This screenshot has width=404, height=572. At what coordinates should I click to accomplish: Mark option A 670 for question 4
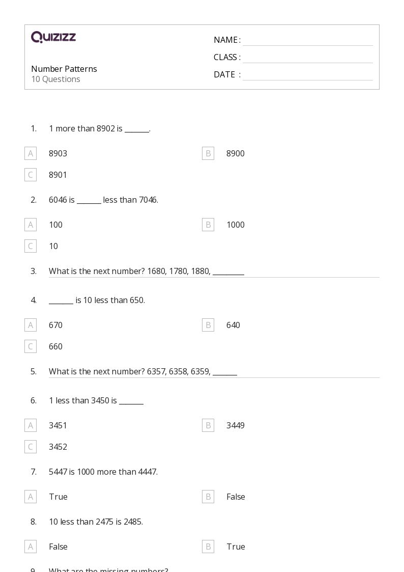point(31,325)
